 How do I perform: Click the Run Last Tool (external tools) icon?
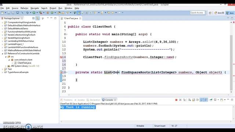40,13
